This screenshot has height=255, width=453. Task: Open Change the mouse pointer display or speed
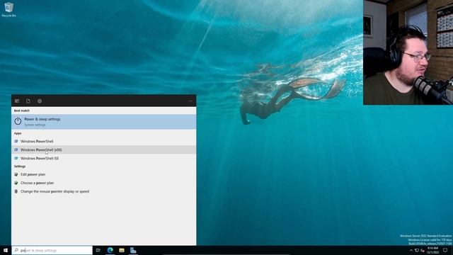104,191
